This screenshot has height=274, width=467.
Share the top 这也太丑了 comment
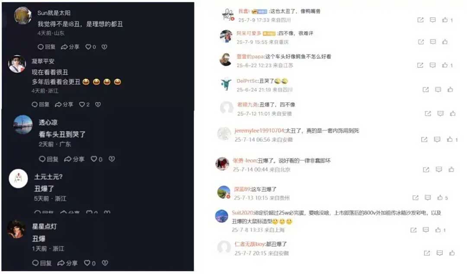(421, 20)
